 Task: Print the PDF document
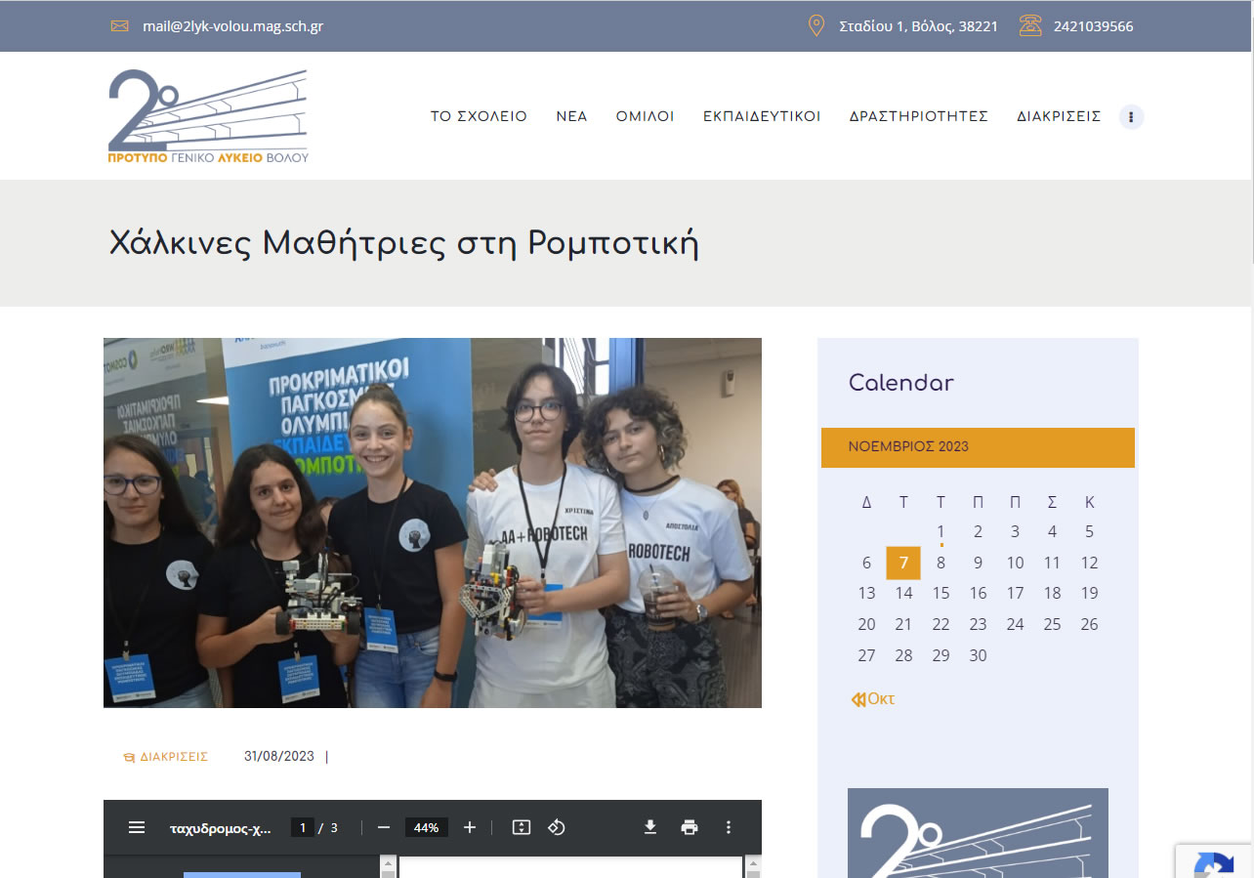(x=690, y=827)
